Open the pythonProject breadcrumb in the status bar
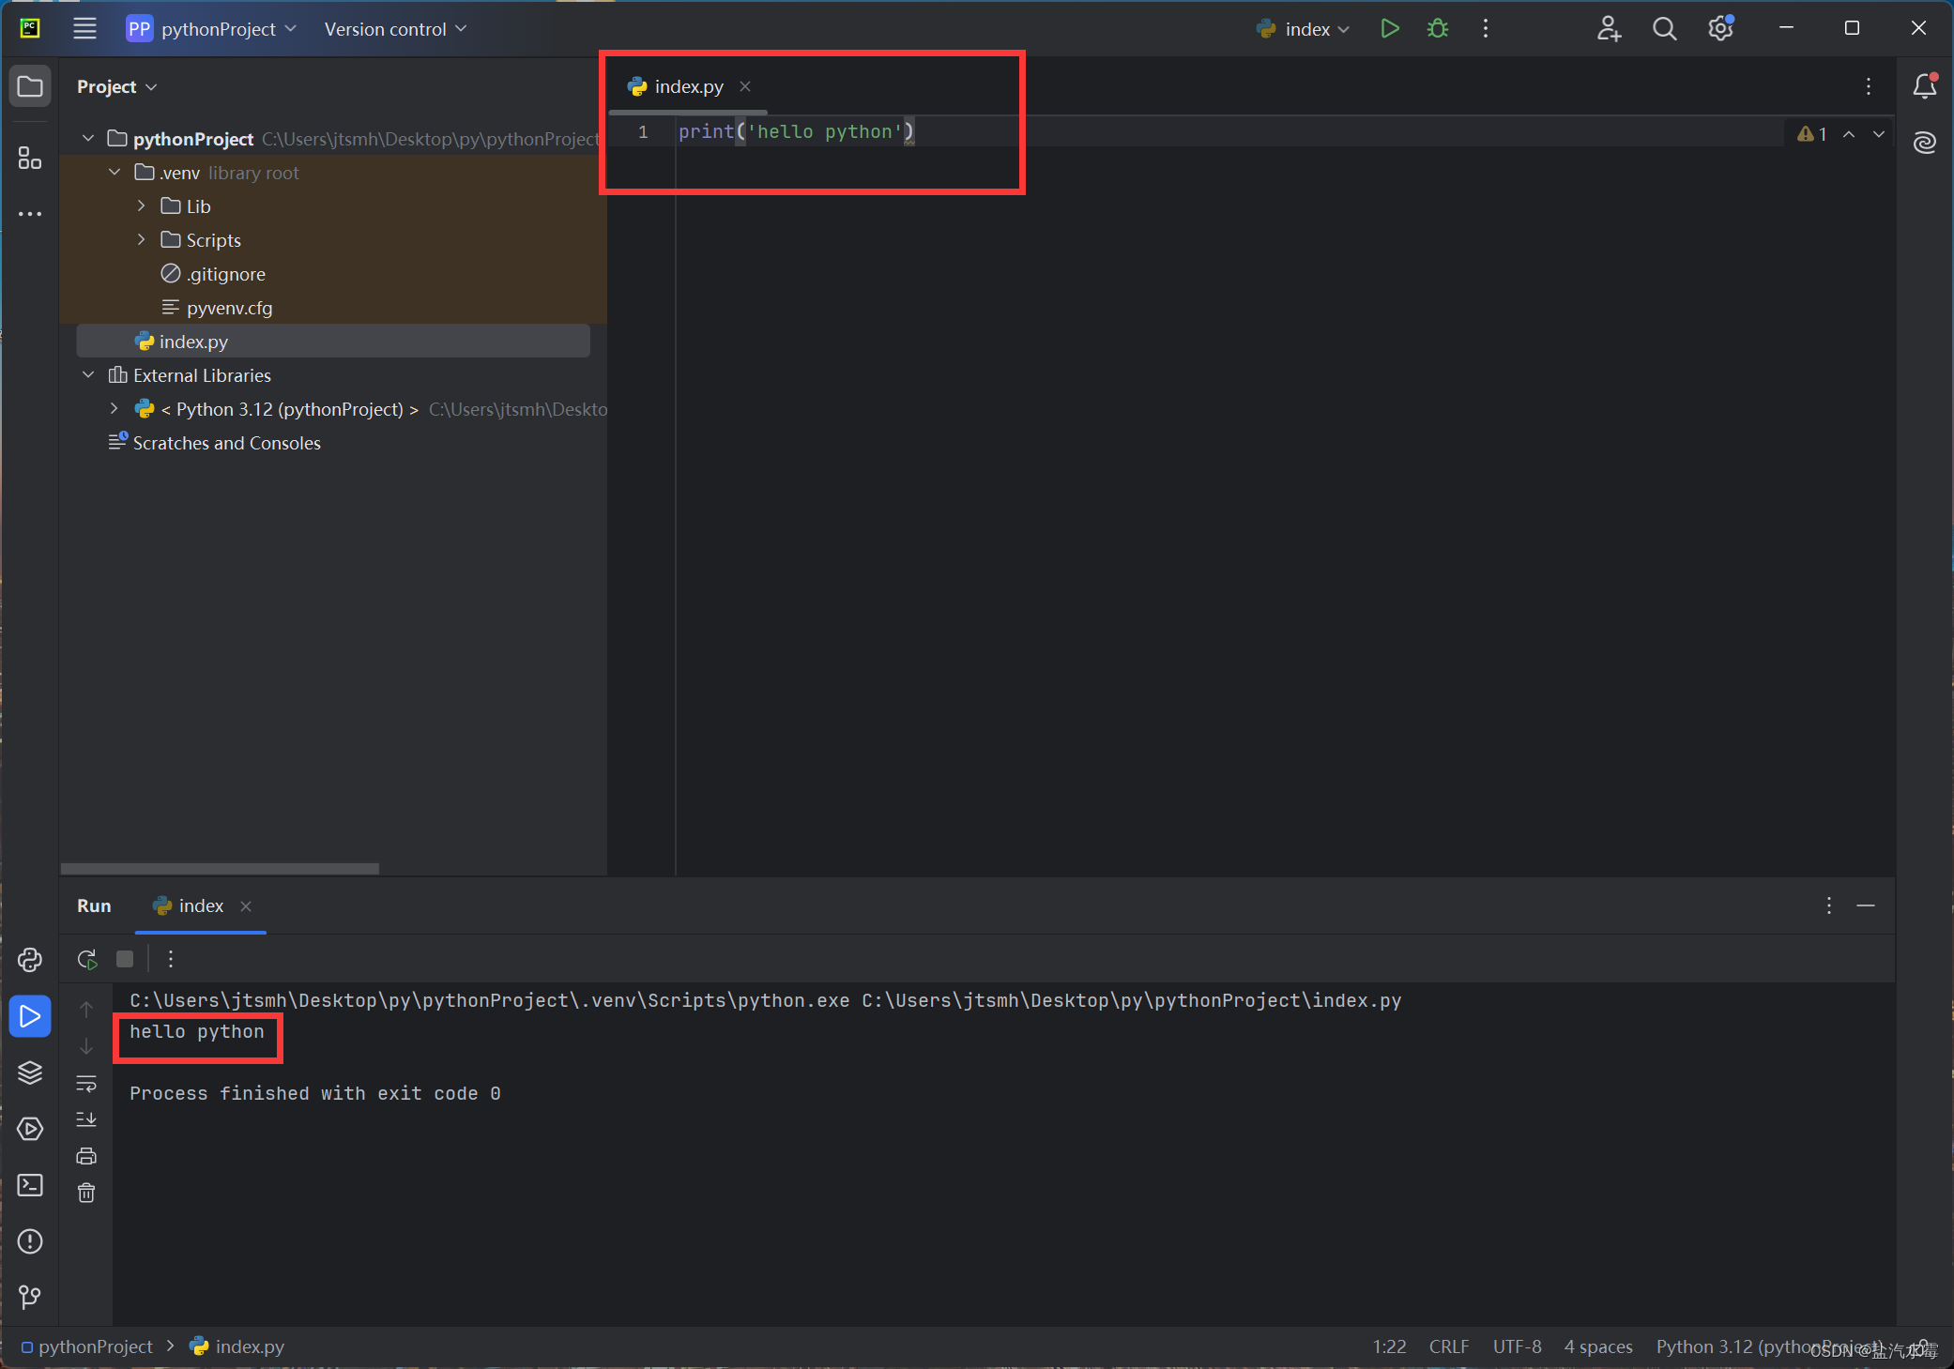 94,1346
